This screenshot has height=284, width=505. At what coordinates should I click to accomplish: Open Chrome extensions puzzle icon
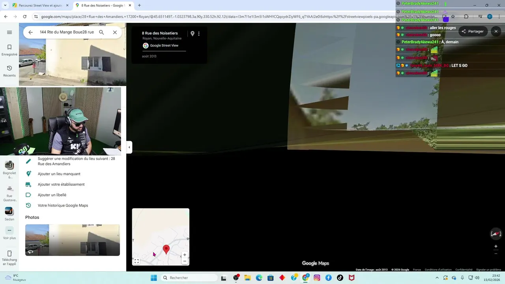pos(466,17)
